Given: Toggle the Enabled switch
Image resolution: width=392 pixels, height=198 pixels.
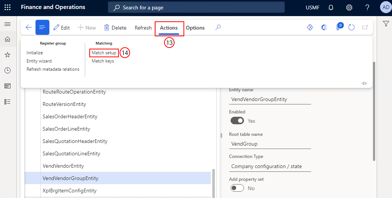Looking at the screenshot, I should 237,121.
